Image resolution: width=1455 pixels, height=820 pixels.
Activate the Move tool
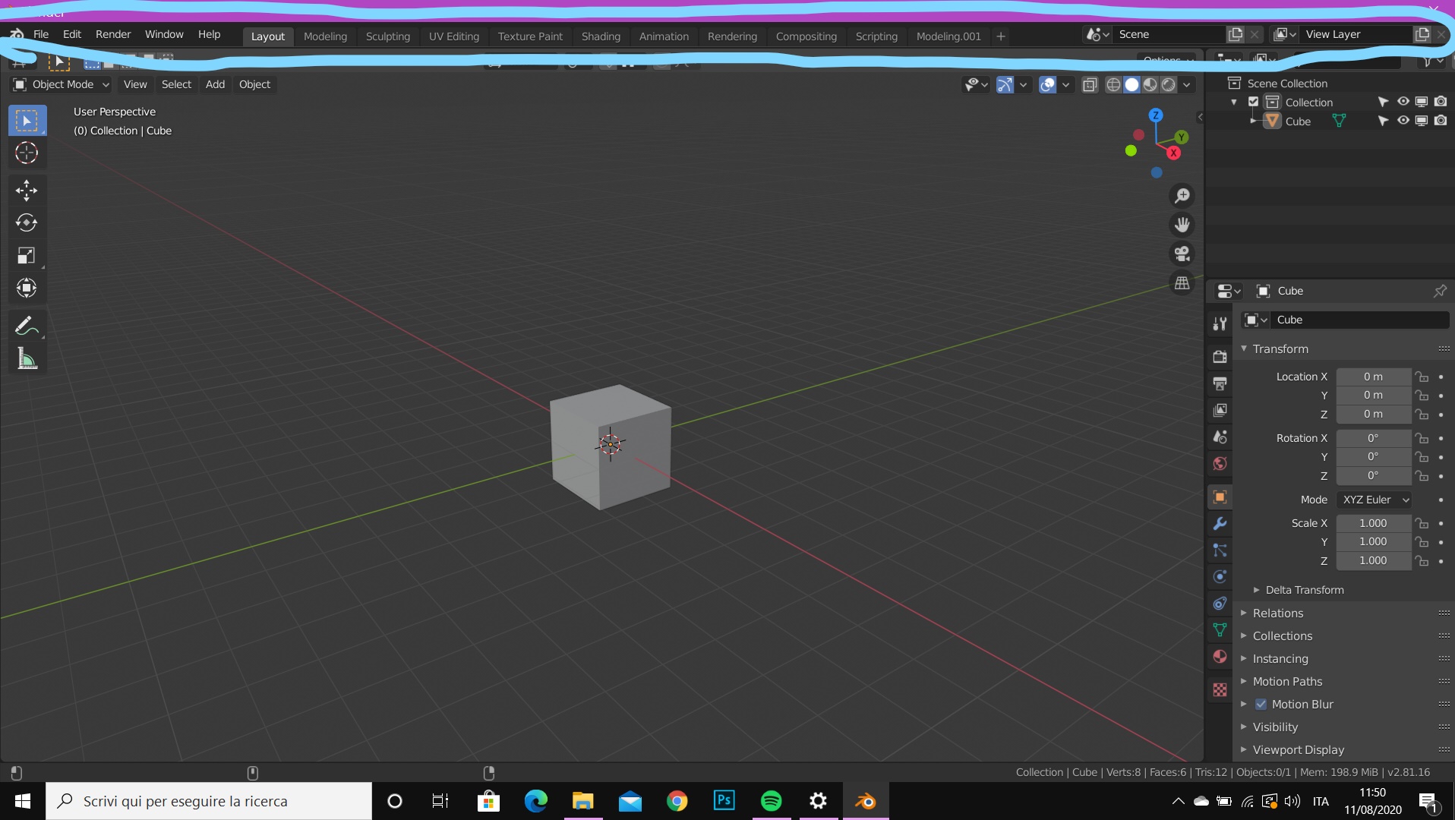(x=27, y=190)
